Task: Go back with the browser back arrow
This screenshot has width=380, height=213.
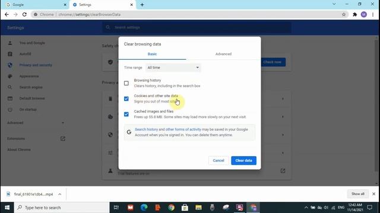Action: pyautogui.click(x=7, y=14)
